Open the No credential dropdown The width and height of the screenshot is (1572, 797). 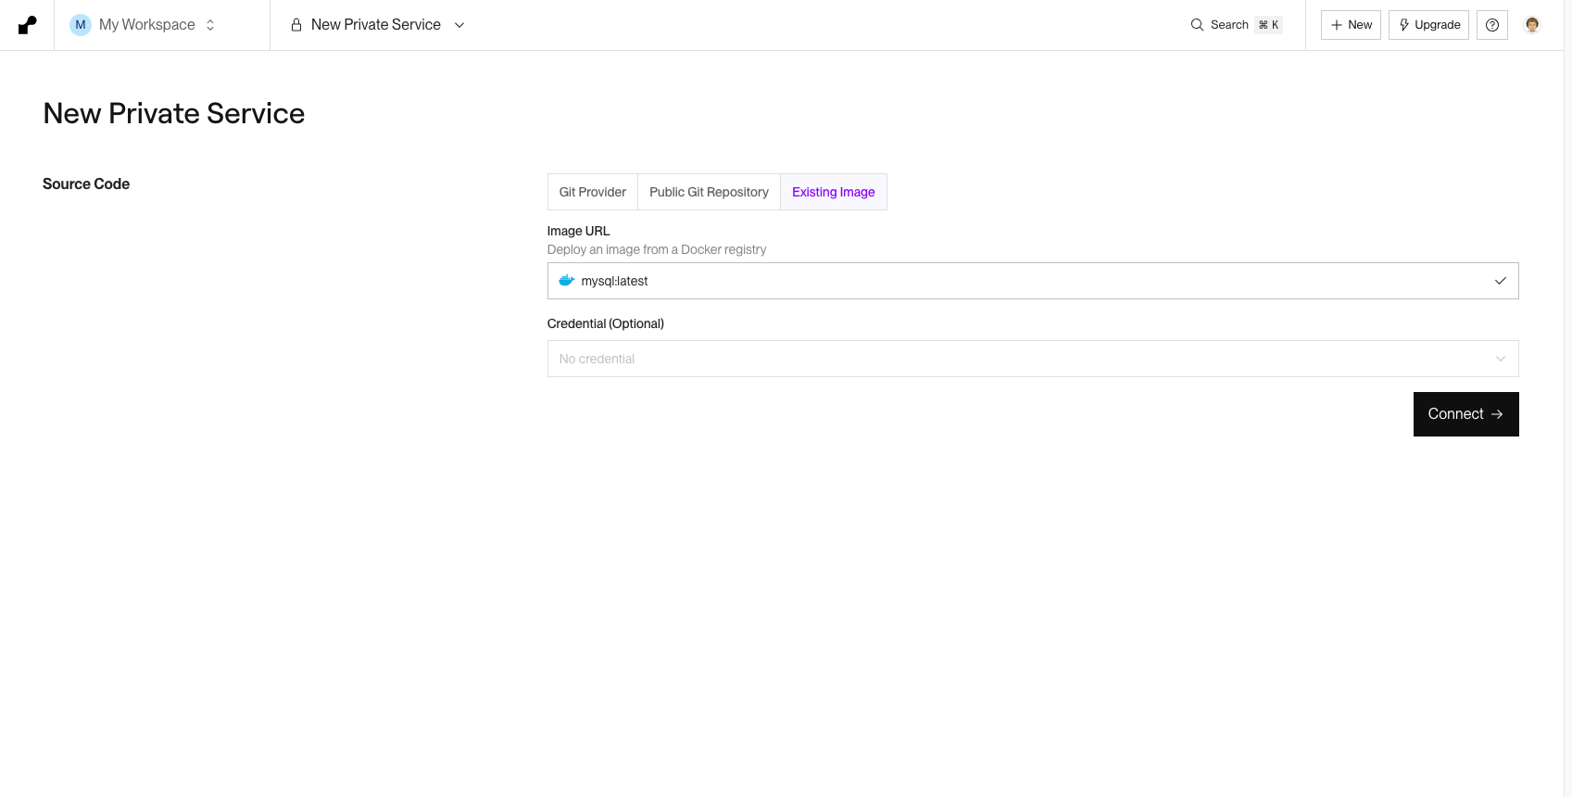pyautogui.click(x=1033, y=359)
